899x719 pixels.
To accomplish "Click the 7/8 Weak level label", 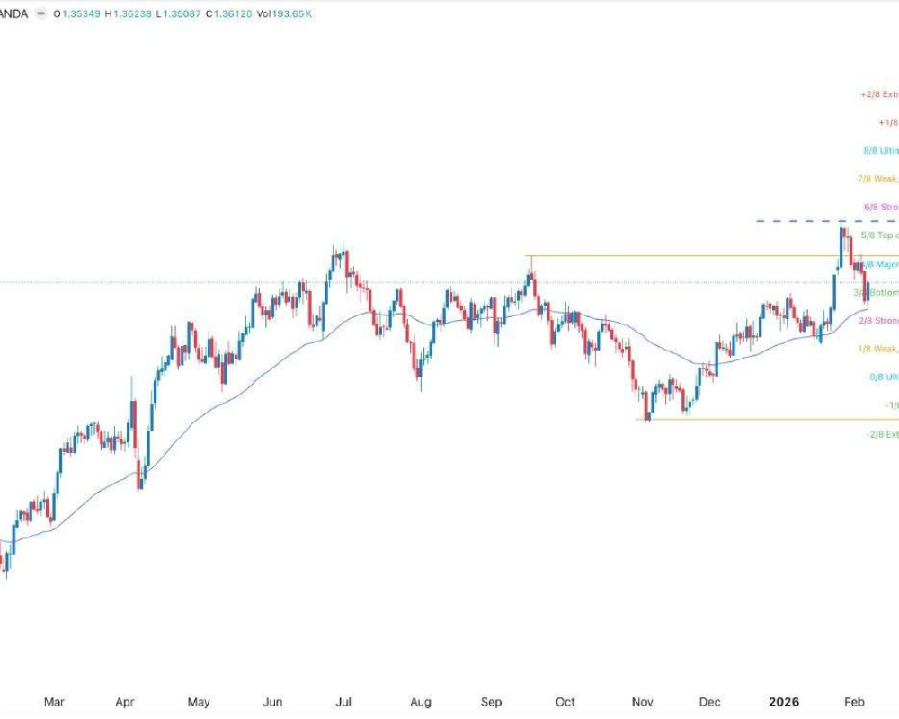I will (882, 179).
